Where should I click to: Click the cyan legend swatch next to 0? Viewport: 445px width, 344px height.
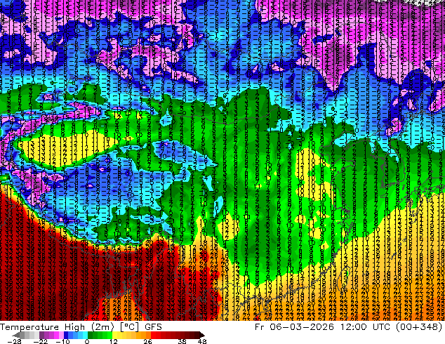point(86,335)
